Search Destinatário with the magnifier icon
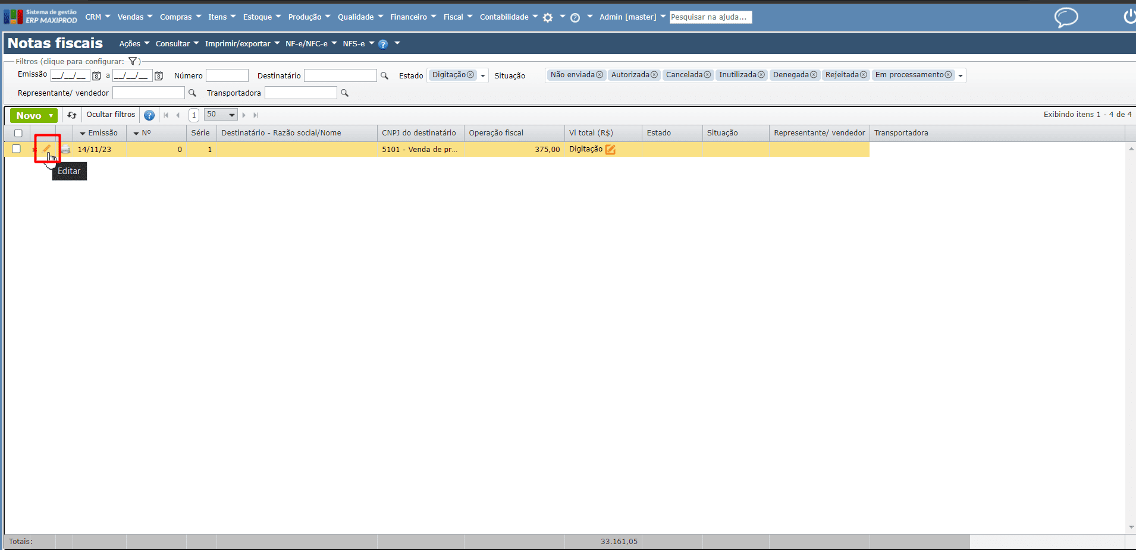Viewport: 1136px width, 550px height. coord(384,75)
